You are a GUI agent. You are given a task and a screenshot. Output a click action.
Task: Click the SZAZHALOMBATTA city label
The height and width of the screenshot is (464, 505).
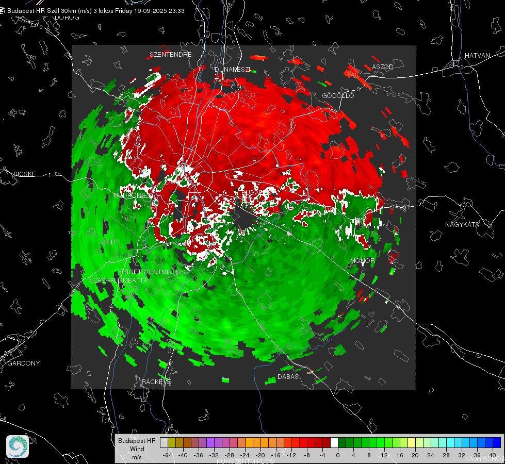[x=119, y=280]
